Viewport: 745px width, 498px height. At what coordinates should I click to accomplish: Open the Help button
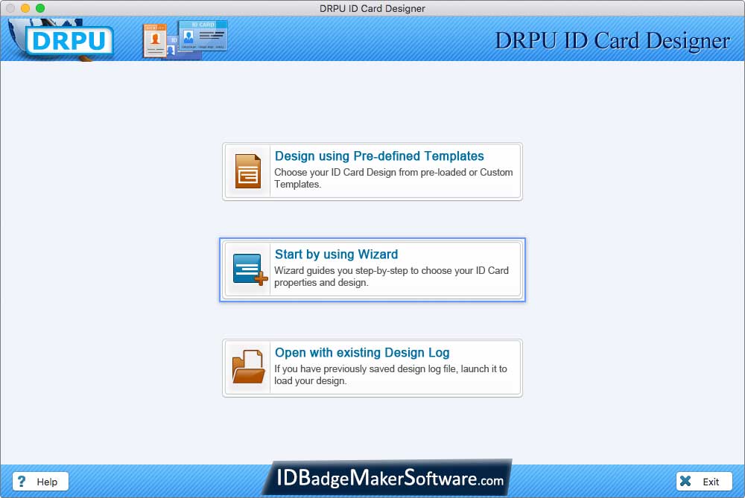pyautogui.click(x=40, y=482)
